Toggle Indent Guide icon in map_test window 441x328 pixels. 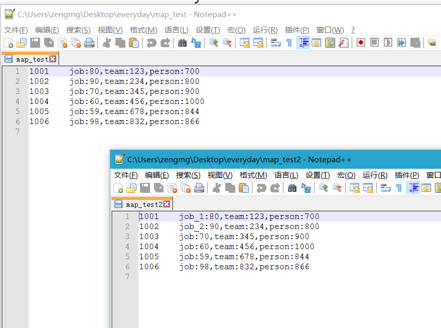tap(303, 43)
